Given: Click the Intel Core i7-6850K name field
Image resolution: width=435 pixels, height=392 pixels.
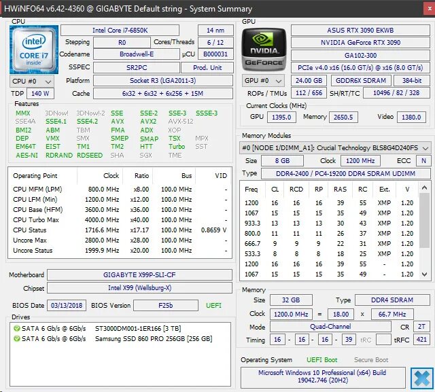Looking at the screenshot, I should coord(120,30).
